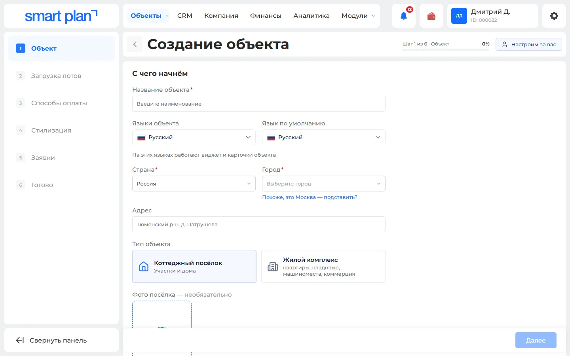Go to step Способы оплаты
The height and width of the screenshot is (356, 570).
point(61,103)
